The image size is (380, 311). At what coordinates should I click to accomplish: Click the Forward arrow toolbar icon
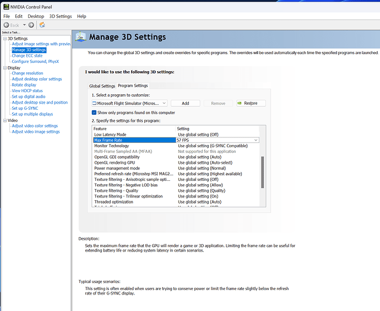coord(31,25)
